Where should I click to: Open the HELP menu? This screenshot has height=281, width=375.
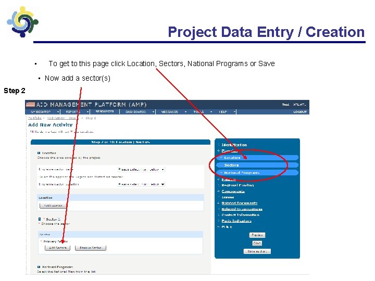click(x=223, y=112)
